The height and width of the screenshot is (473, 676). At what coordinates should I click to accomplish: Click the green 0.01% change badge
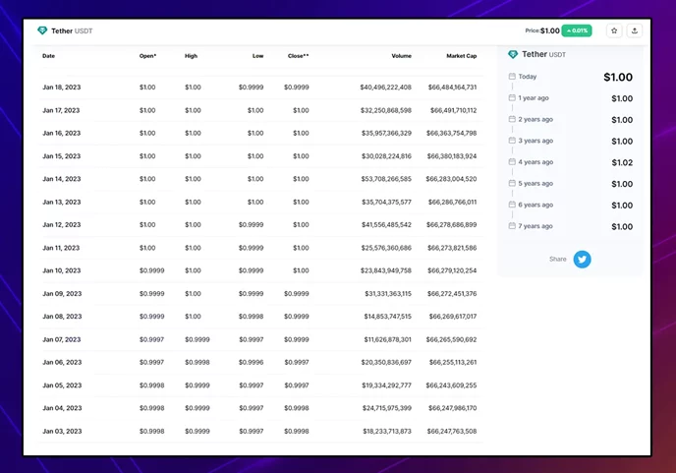577,30
